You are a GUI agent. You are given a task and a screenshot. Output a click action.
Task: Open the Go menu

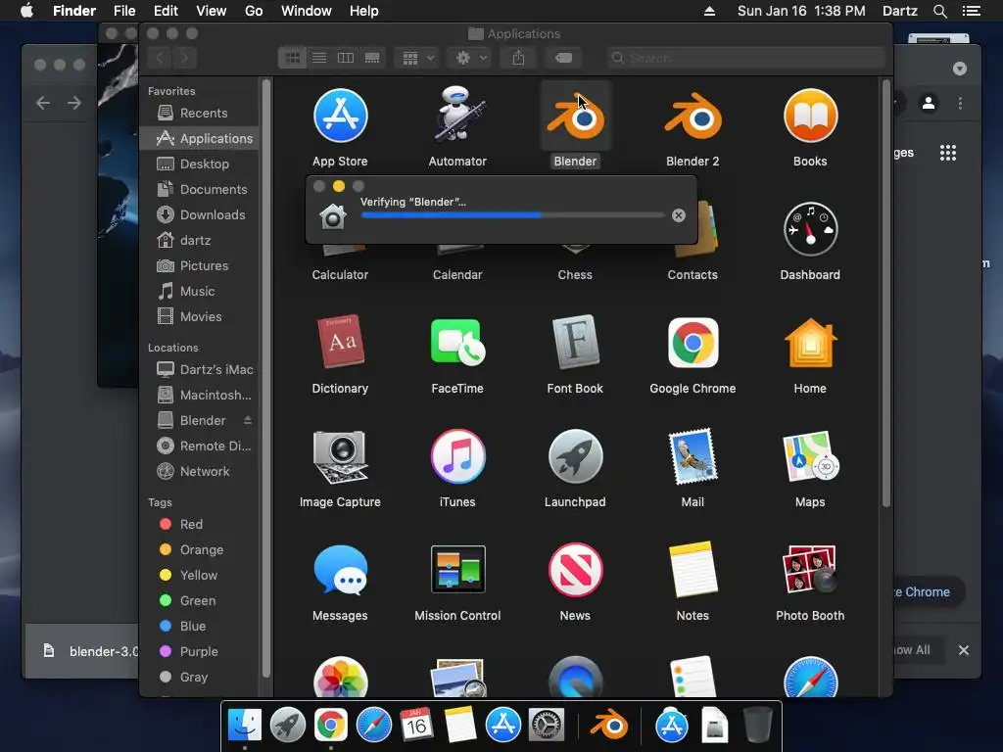254,11
